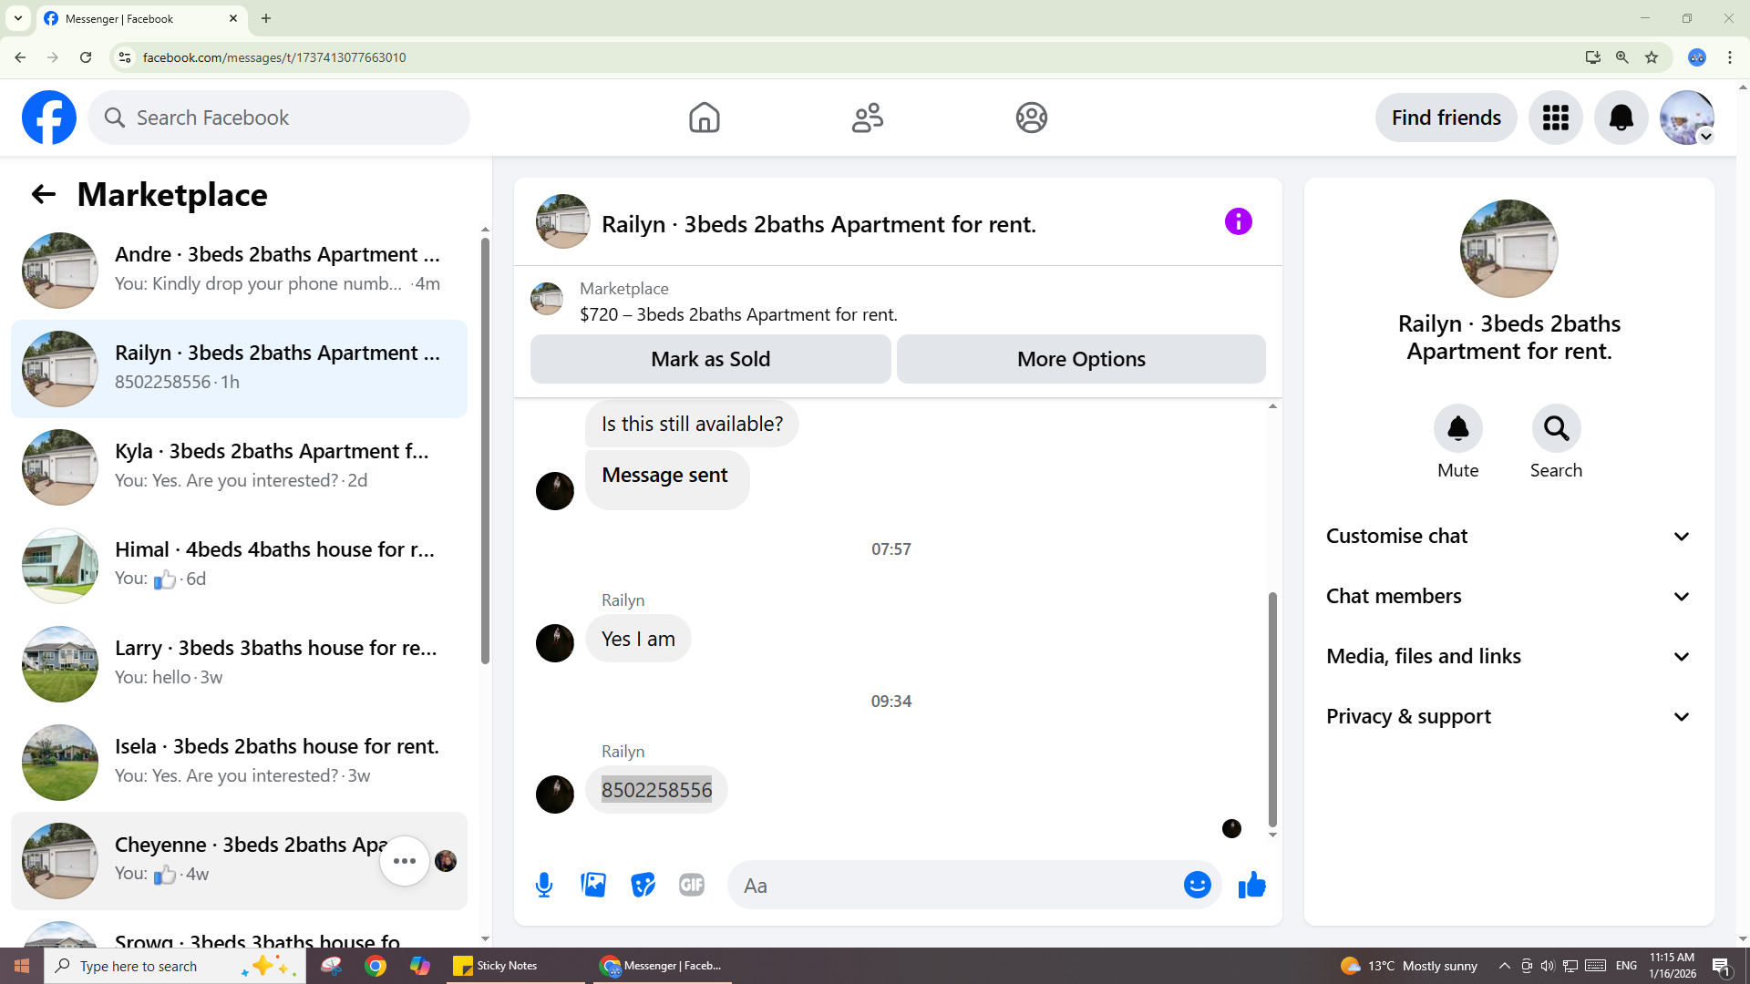Expand Customise chat section
This screenshot has width=1750, height=984.
[x=1508, y=537]
